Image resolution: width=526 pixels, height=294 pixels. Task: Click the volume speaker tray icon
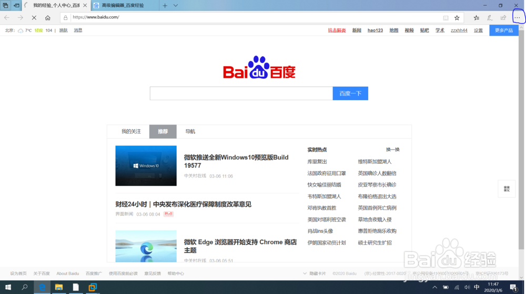point(467,287)
